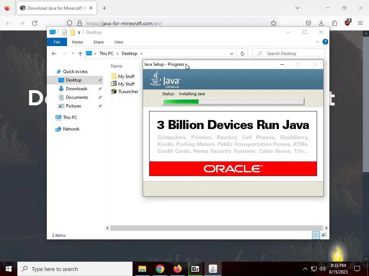Expand the Explorer ribbon
The width and height of the screenshot is (369, 276).
point(317,42)
